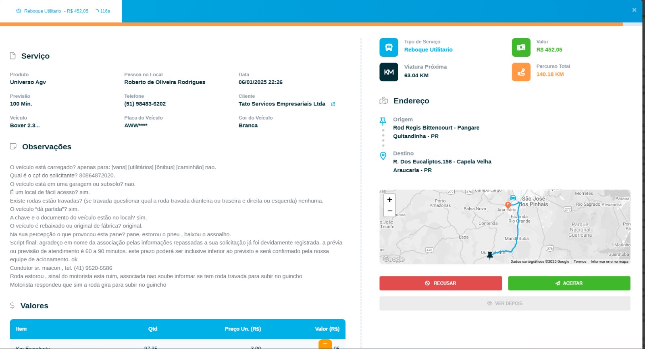Screen dimensions: 645x349
Task: Click the blue tow vehicle service icon
Action: click(389, 47)
